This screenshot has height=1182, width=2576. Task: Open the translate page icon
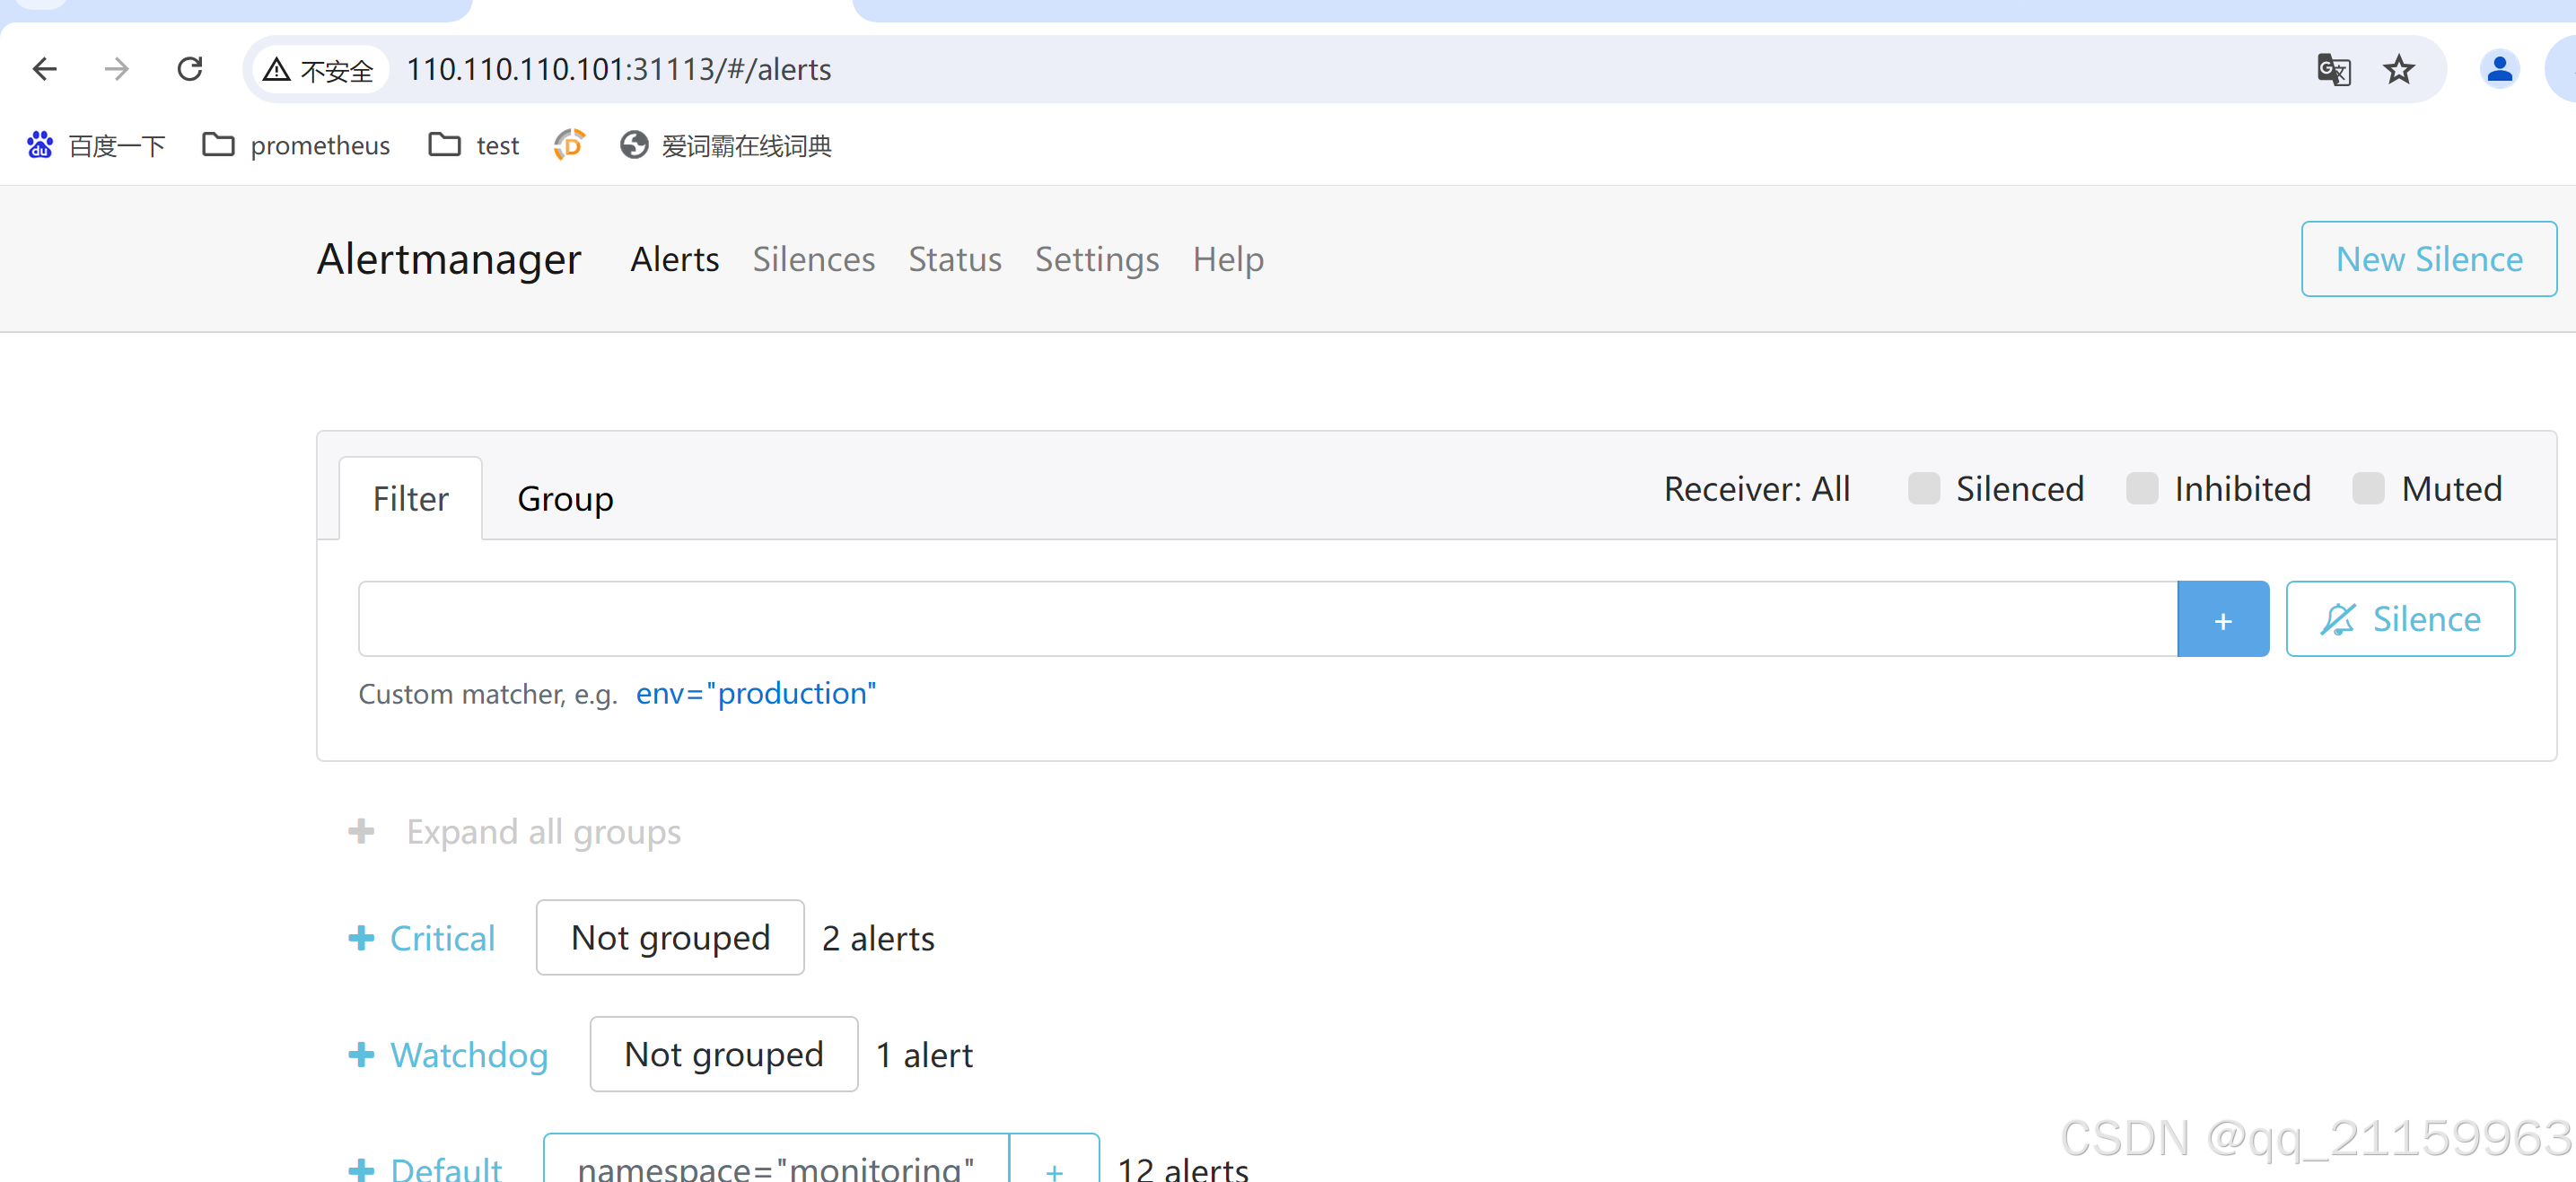(x=2333, y=69)
